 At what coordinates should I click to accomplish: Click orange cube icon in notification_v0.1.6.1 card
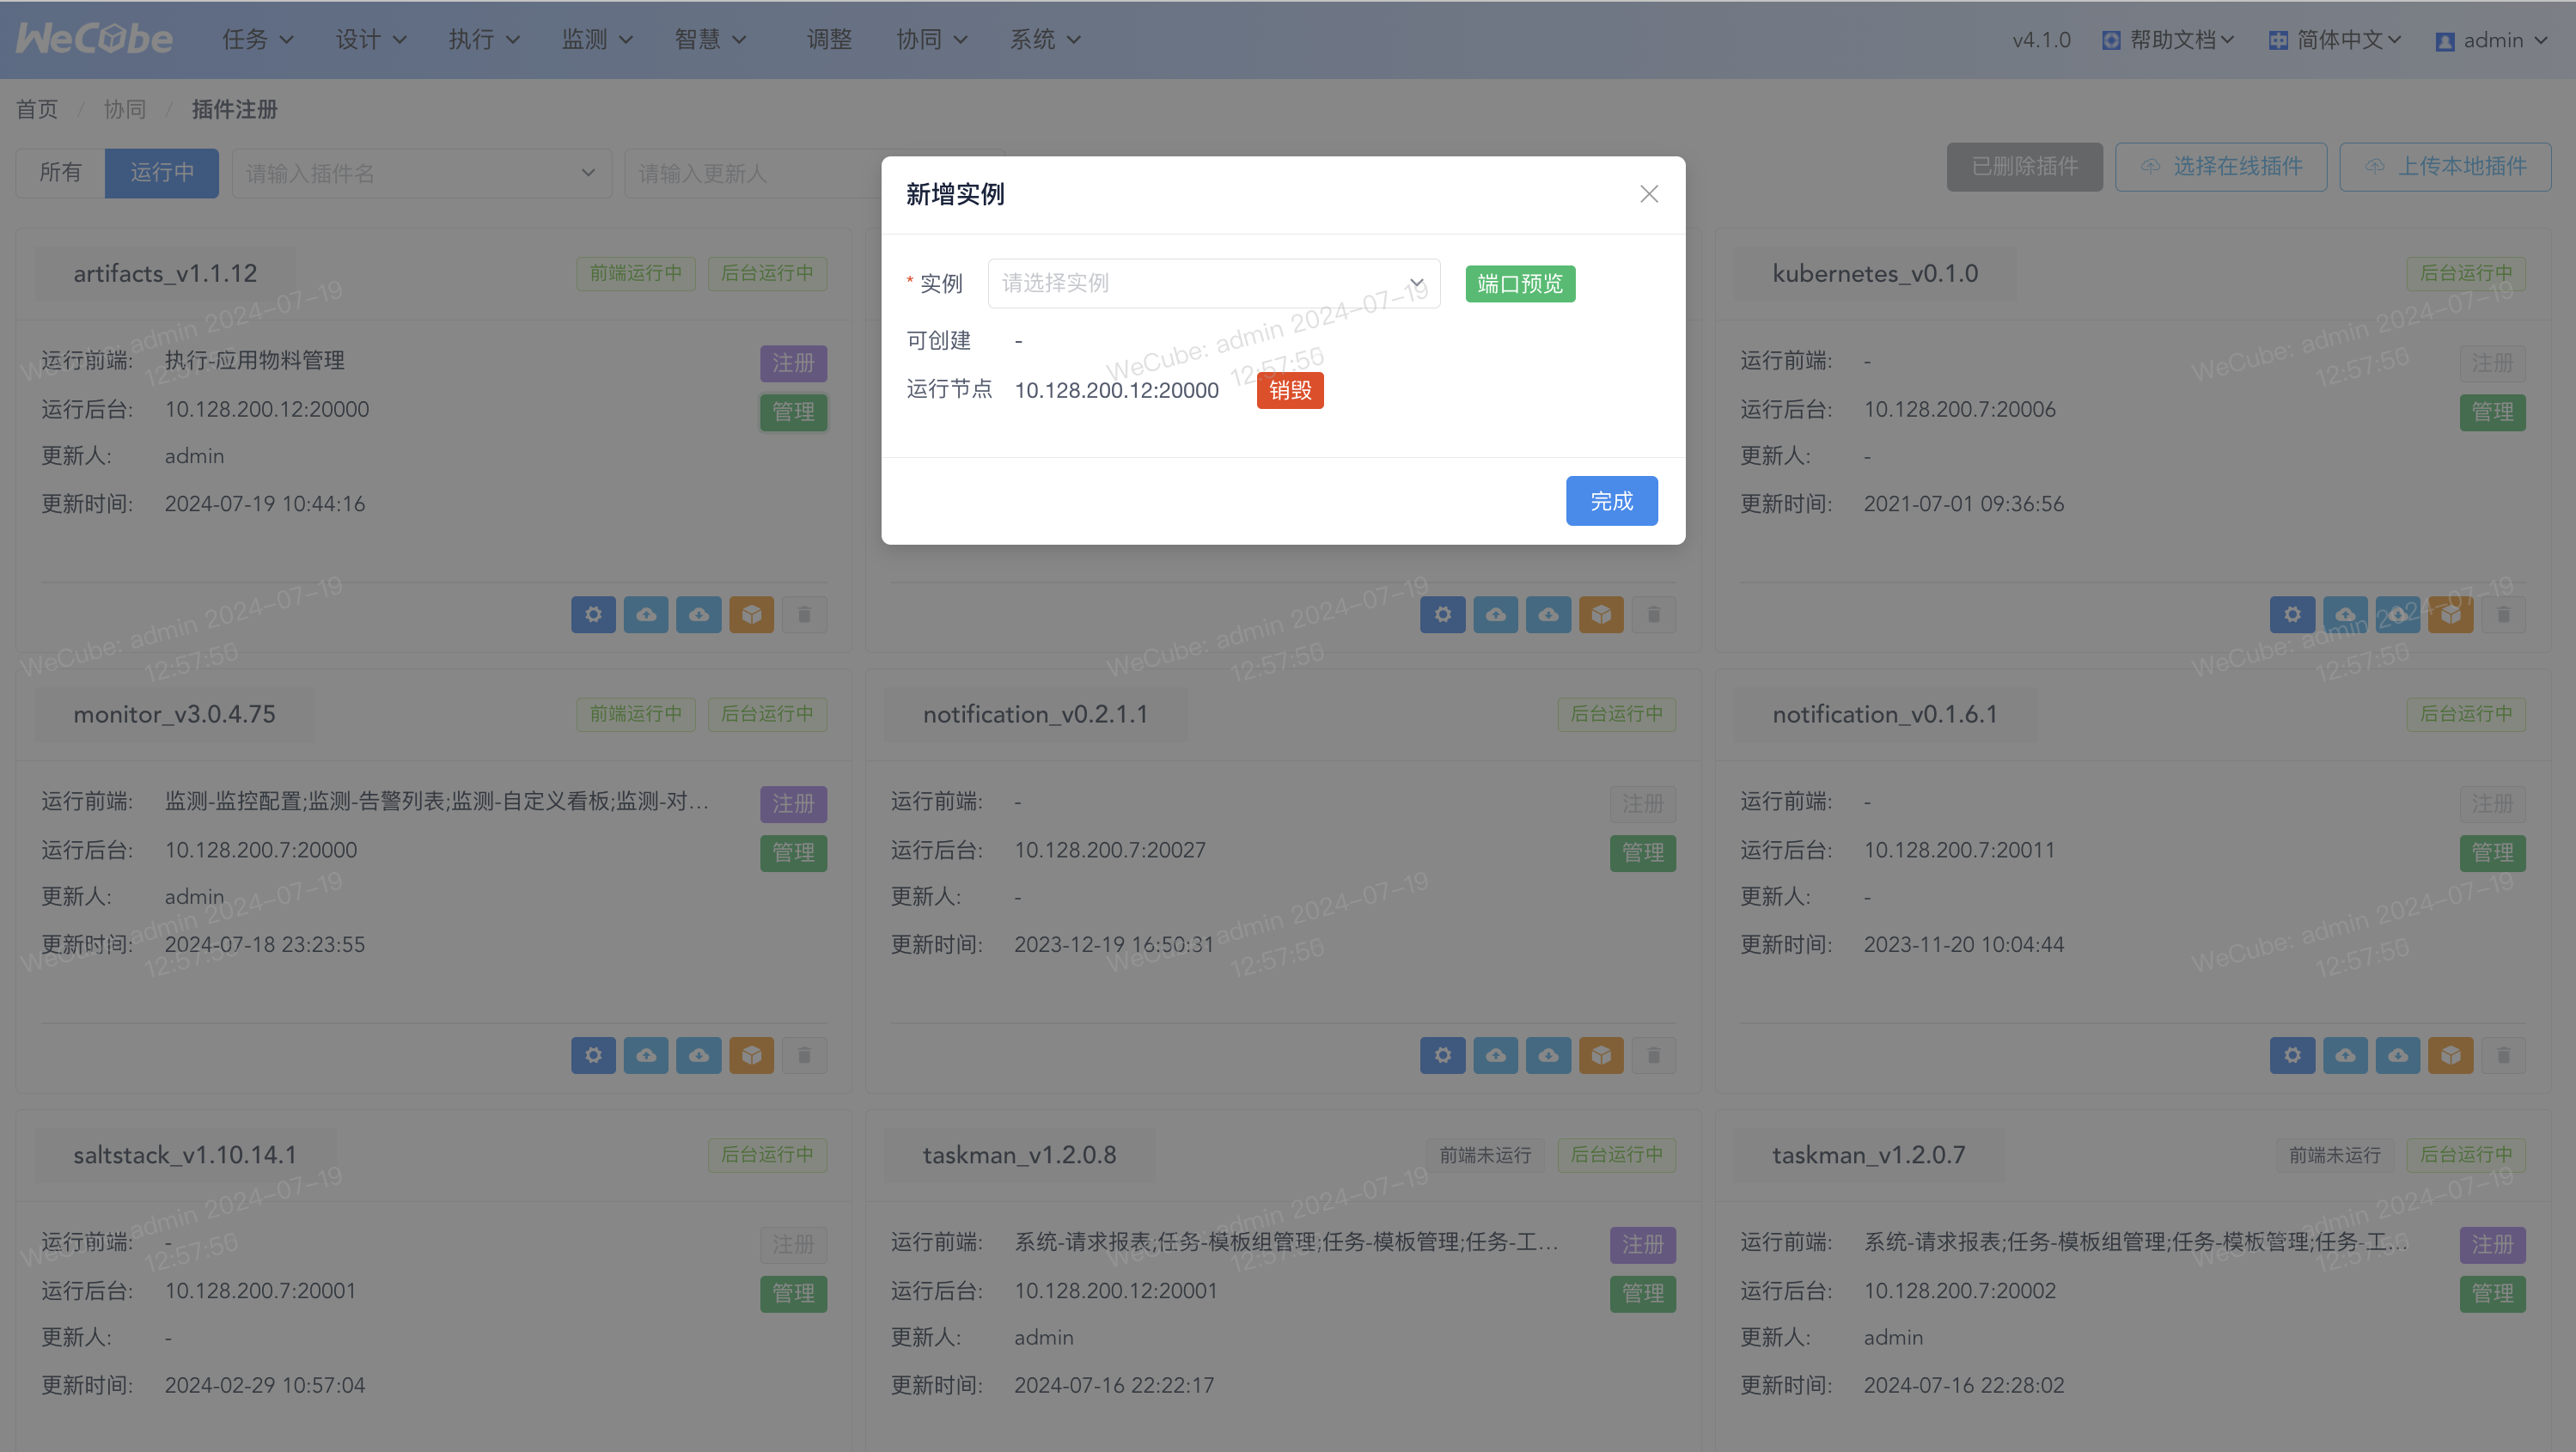(x=2451, y=1055)
